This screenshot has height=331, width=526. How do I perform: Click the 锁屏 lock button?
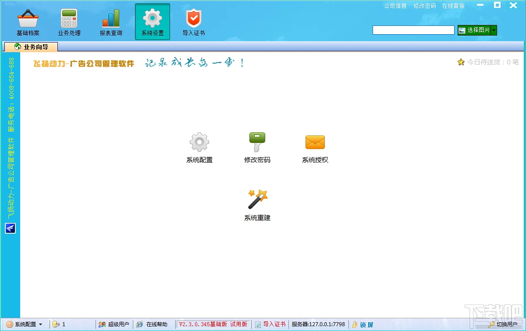(x=363, y=324)
